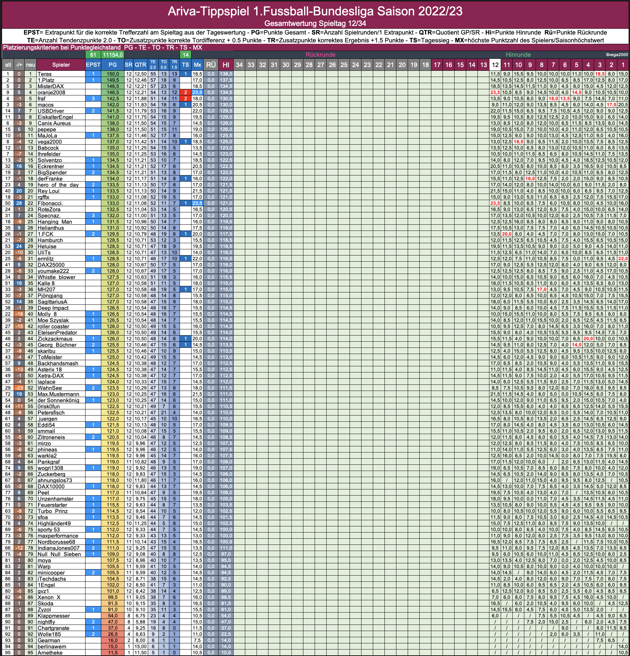Screen dimensions: 630x656
Task: Click player name 'minicooper'
Action: [x=51, y=573]
